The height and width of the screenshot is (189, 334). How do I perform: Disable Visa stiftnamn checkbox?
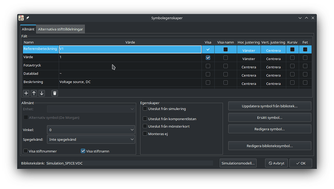(x=83, y=151)
